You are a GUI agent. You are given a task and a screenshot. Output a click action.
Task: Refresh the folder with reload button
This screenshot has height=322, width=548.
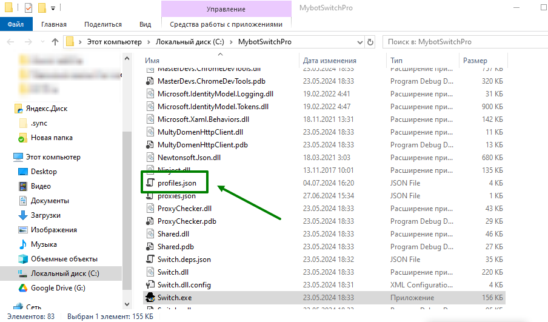pos(370,42)
